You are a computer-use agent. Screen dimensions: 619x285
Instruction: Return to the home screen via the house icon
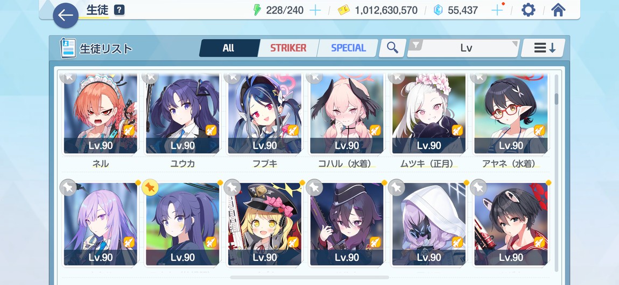click(x=558, y=10)
